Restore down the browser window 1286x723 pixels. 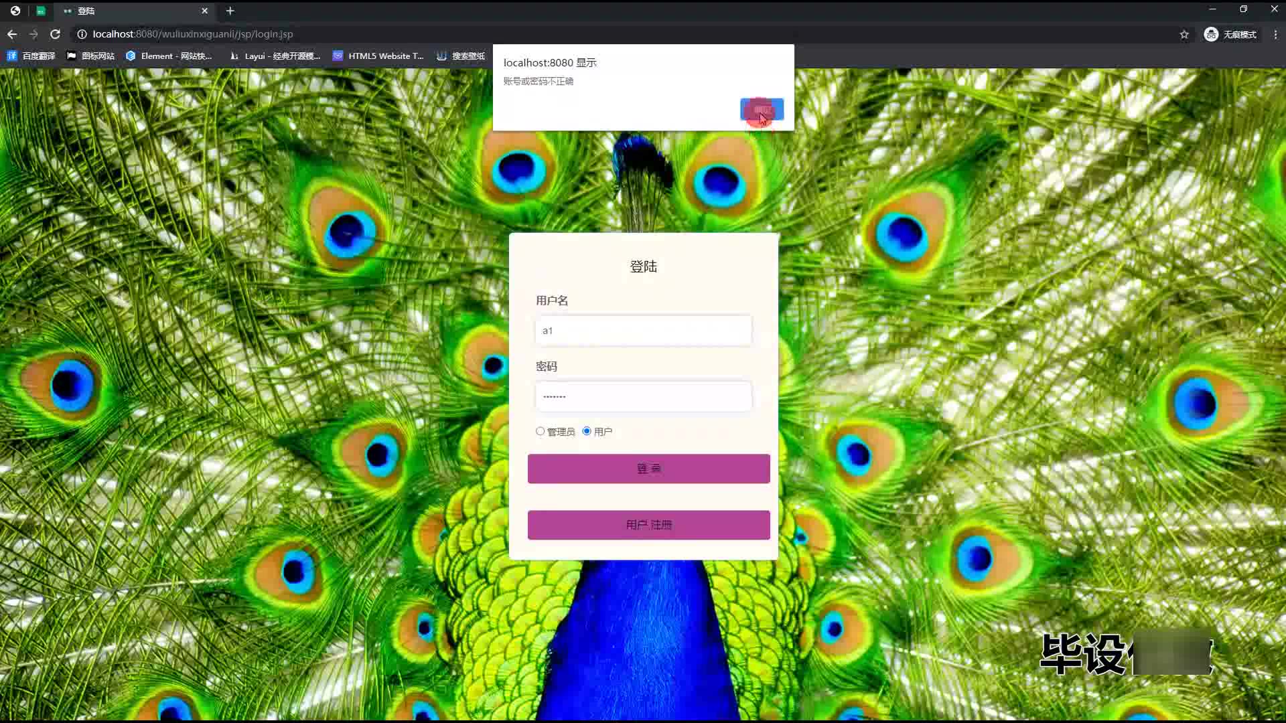[1243, 9]
